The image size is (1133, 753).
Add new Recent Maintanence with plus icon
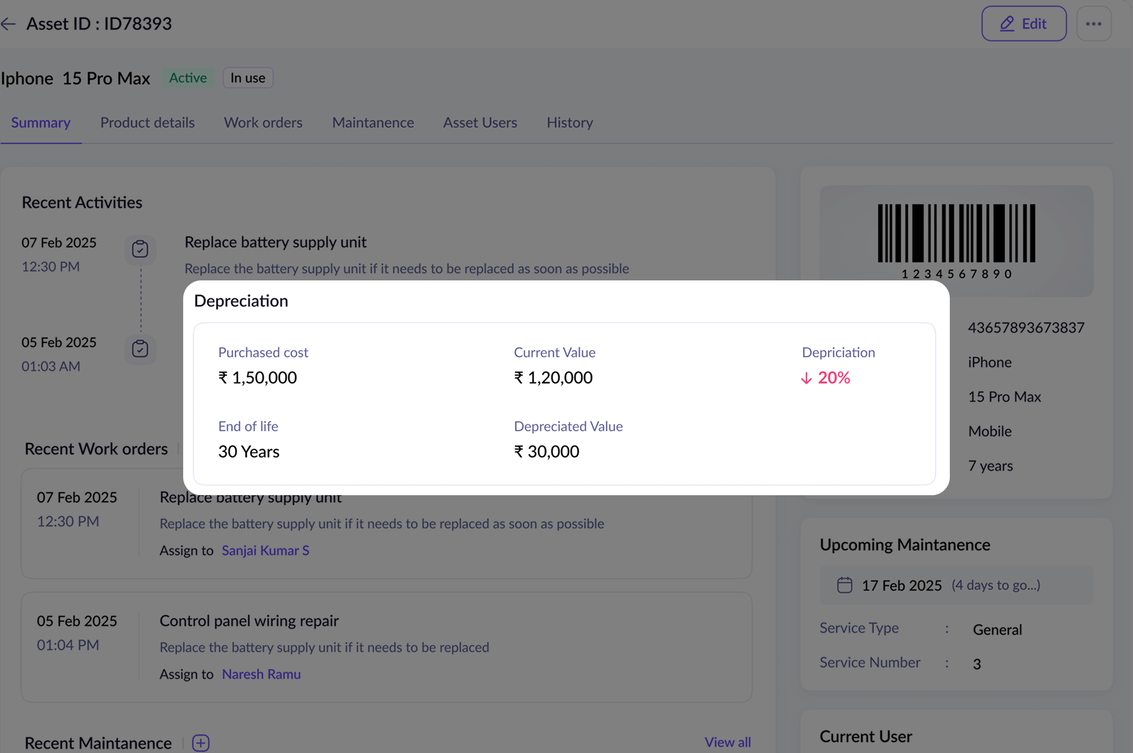[x=201, y=742]
